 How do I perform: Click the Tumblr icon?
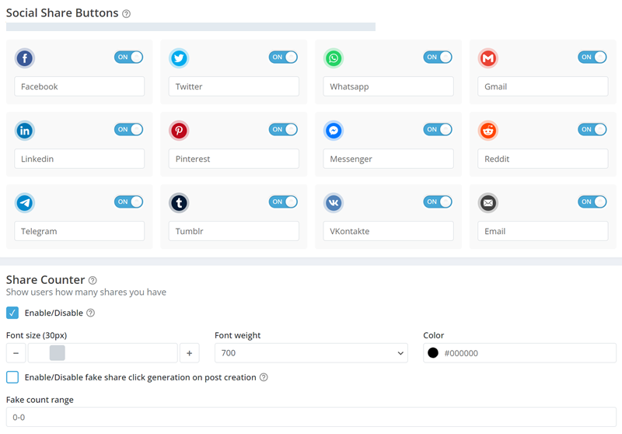point(179,203)
